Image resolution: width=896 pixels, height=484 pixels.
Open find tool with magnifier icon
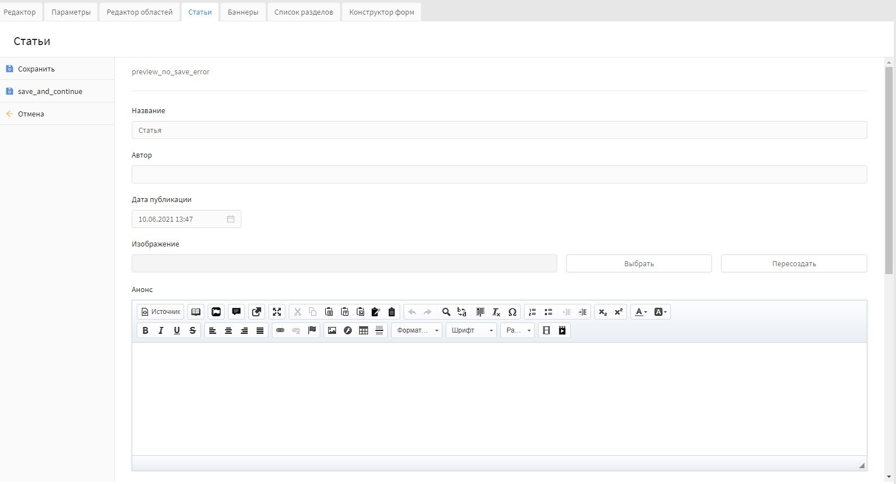point(446,312)
